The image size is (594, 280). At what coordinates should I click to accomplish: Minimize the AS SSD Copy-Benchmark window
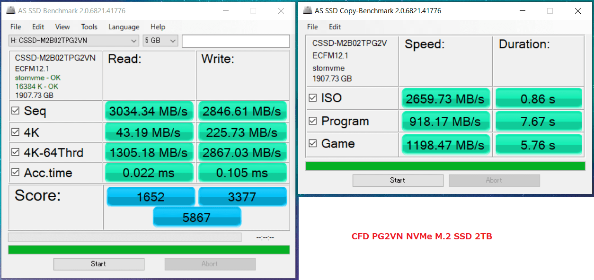(523, 11)
